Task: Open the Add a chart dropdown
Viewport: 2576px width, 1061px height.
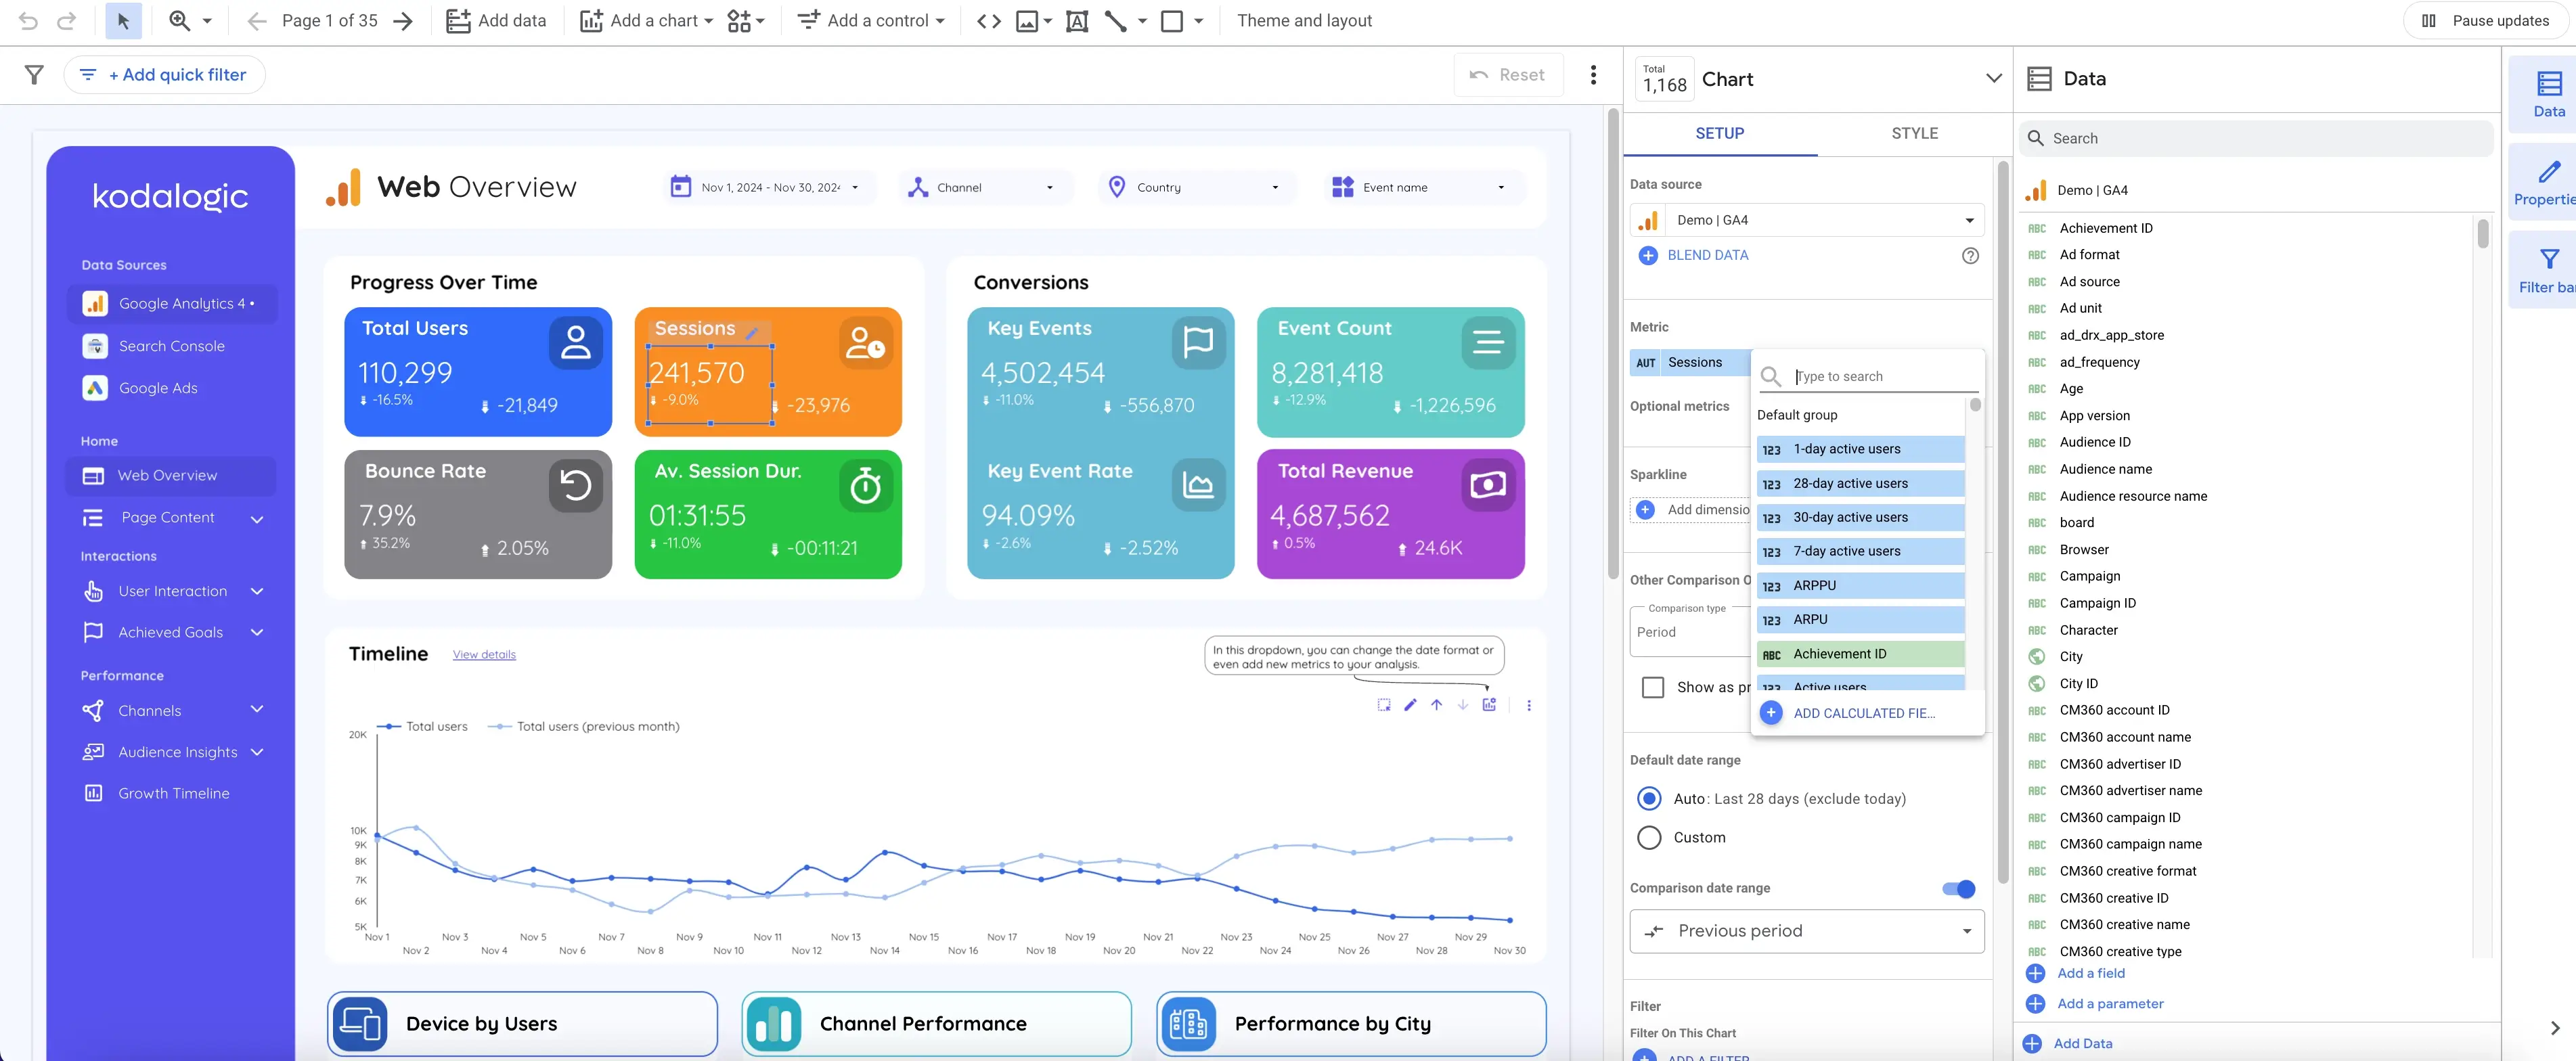Action: (646, 21)
